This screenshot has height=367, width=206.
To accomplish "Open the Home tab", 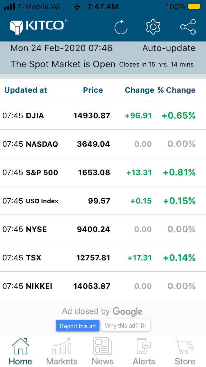I will 20,351.
